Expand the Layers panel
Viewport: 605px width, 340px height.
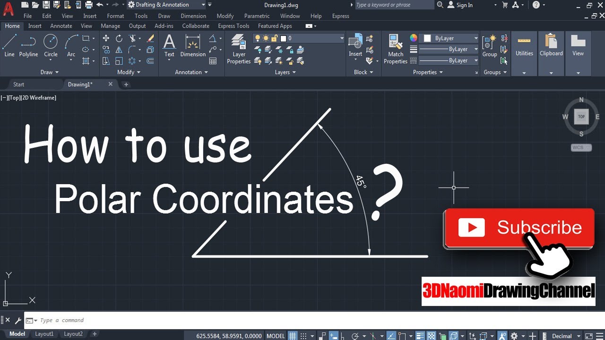(285, 72)
